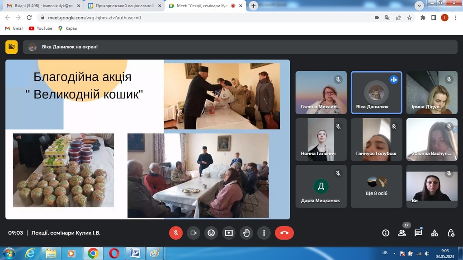Open meeting details info icon
The height and width of the screenshot is (260, 463).
tap(386, 233)
